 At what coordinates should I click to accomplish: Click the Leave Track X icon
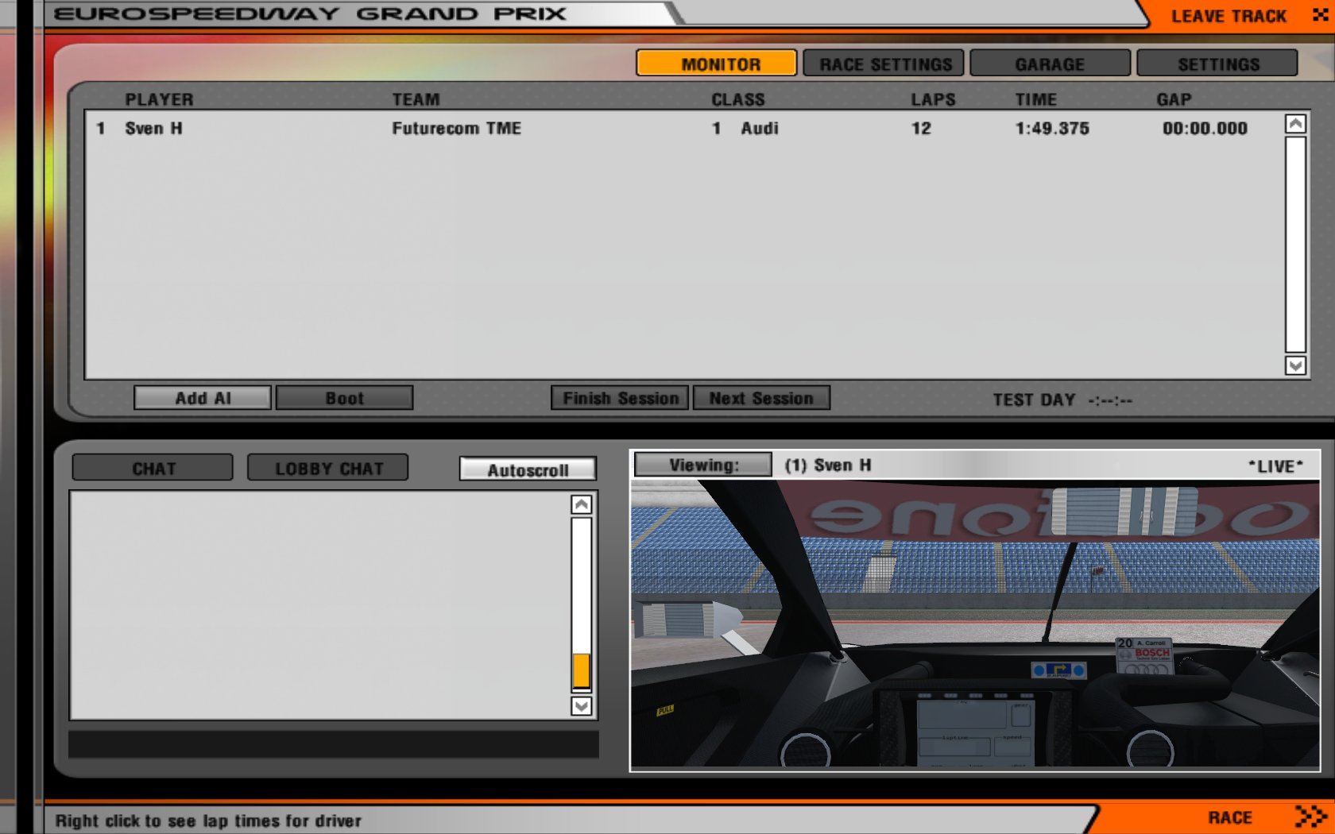click(x=1320, y=14)
